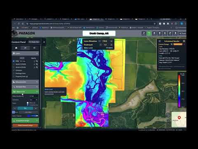Click the locate-me crosshair icon on map
The width and height of the screenshot is (198, 149).
(168, 115)
